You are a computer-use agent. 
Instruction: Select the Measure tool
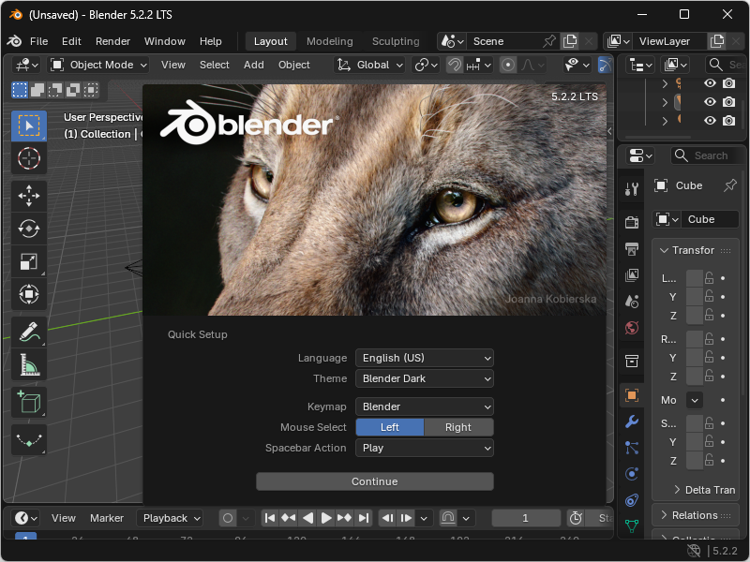point(29,364)
